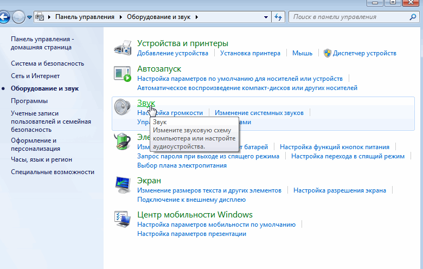The width and height of the screenshot is (423, 269).
Task: Click Настройка параметров презентации link
Action: pyautogui.click(x=191, y=234)
